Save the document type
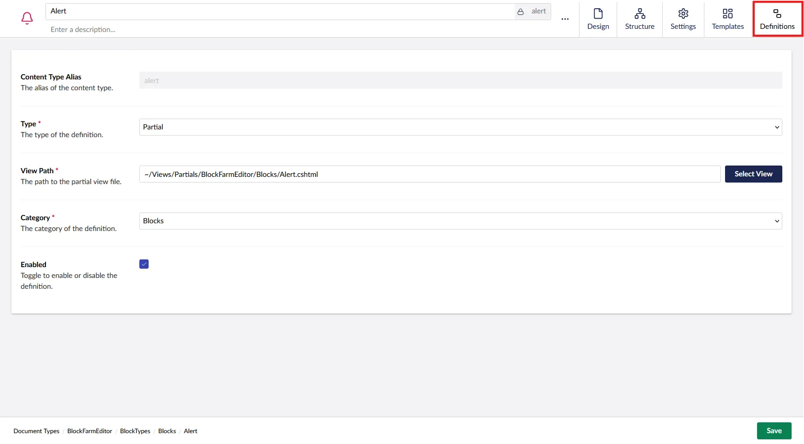804x444 pixels. pos(774,431)
